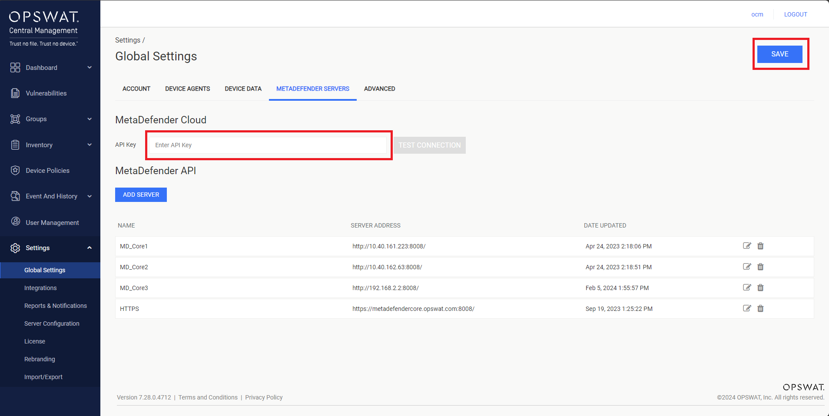
Task: Click the SERVER ADDRESS column header
Action: (376, 225)
